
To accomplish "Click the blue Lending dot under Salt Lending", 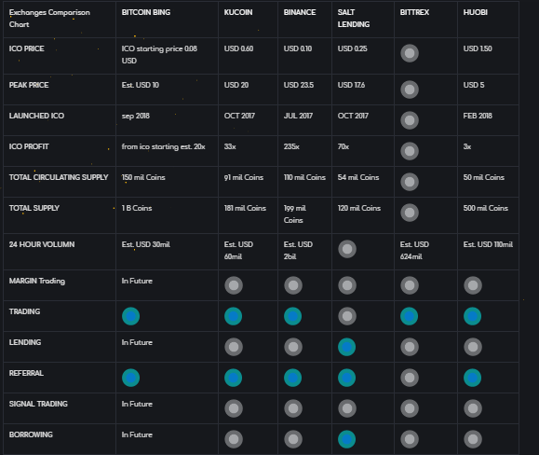I will [x=347, y=347].
